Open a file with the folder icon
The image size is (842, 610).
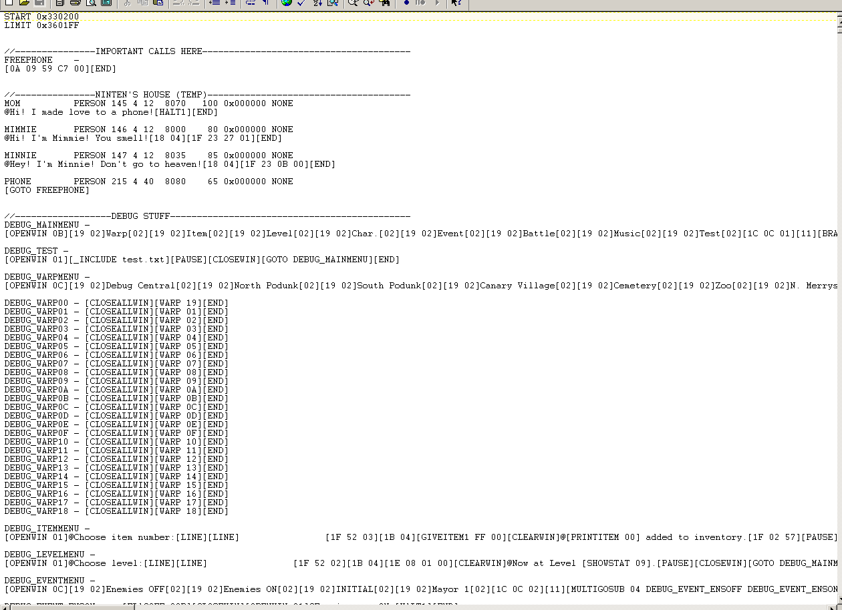(x=24, y=3)
